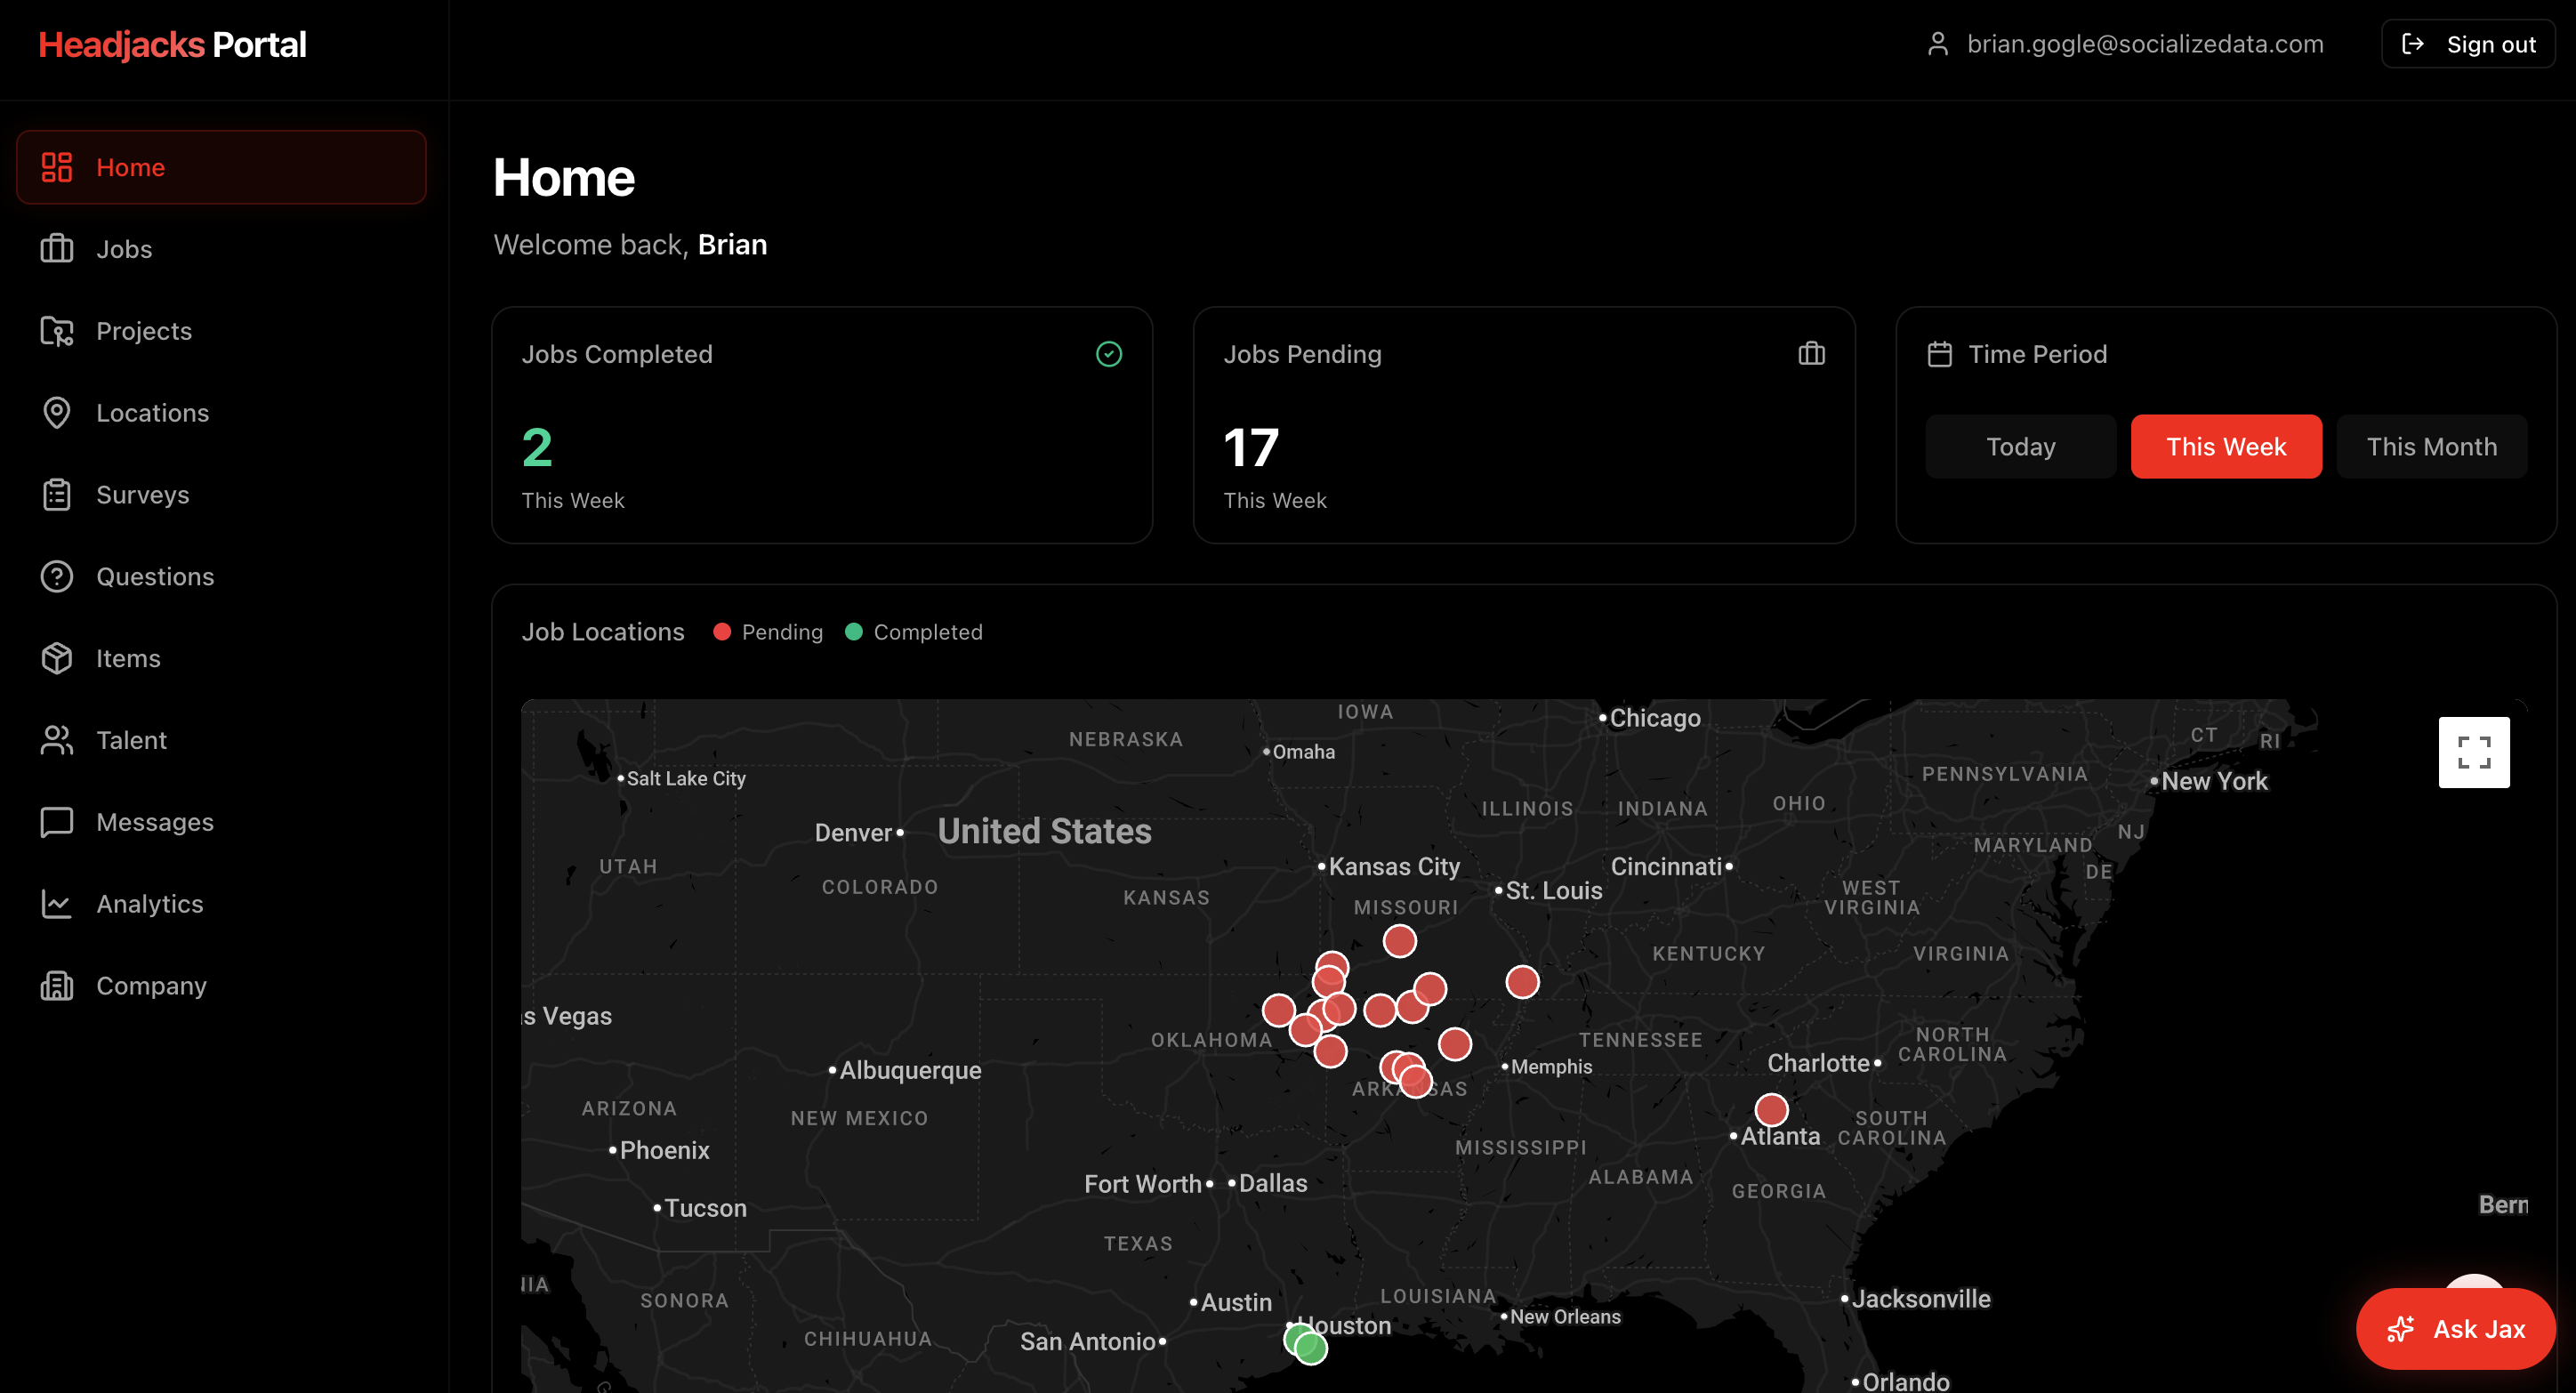
Task: Open Items from the sidebar
Action: [x=221, y=658]
